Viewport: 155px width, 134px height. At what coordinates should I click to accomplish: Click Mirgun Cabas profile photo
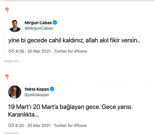pyautogui.click(x=15, y=26)
